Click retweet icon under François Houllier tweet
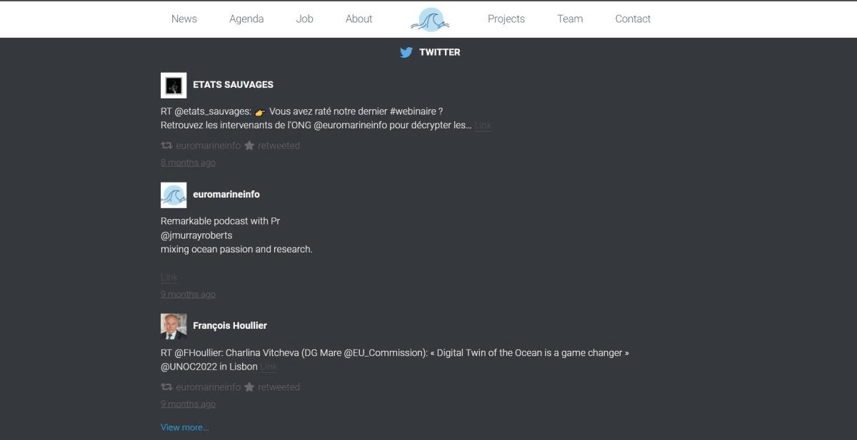This screenshot has height=440, width=857. pyautogui.click(x=166, y=387)
